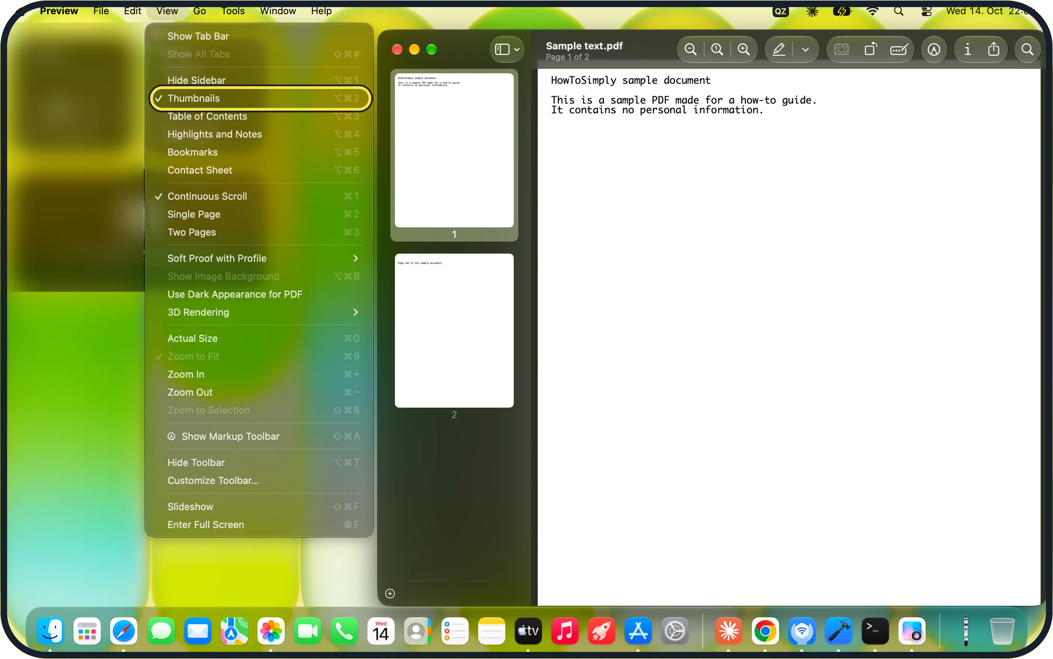1053x659 pixels.
Task: Click the Share icon in the toolbar
Action: (x=994, y=49)
